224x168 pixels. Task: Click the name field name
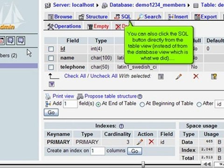pyautogui.click(x=67, y=58)
